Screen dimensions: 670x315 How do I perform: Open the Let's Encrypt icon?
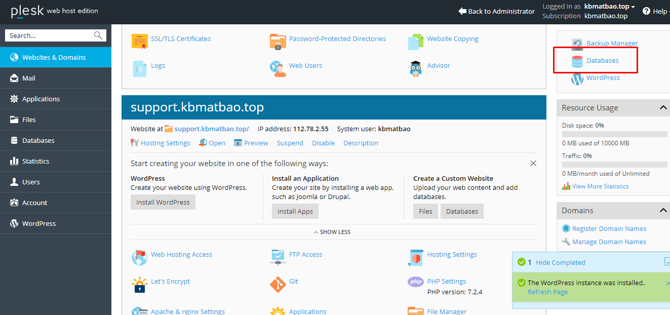click(x=139, y=284)
